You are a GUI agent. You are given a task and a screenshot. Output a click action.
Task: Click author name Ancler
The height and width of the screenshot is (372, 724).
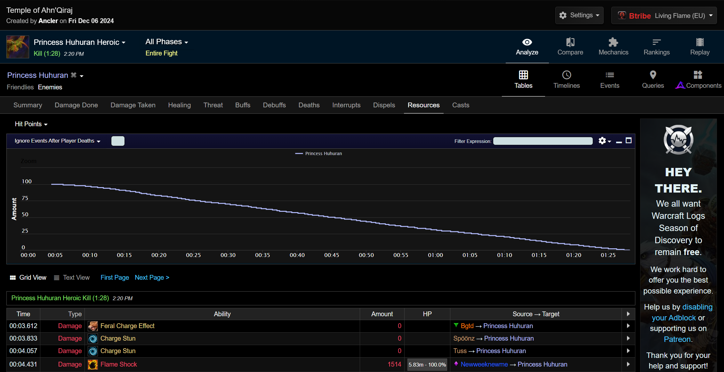pos(48,21)
